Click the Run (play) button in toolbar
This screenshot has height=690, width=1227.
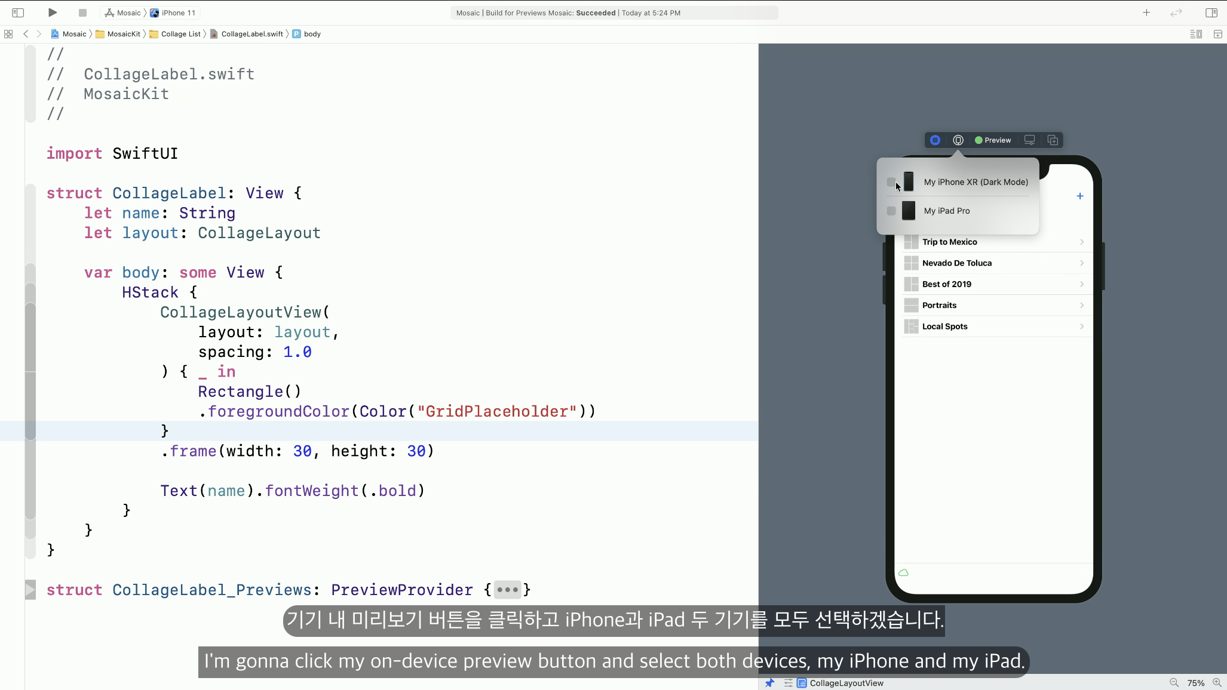tap(53, 13)
